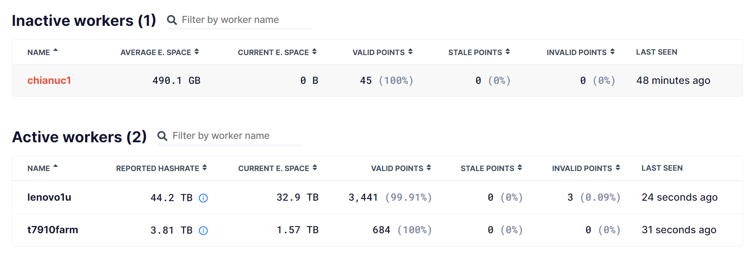Open the lenovo1u worker details

click(49, 197)
